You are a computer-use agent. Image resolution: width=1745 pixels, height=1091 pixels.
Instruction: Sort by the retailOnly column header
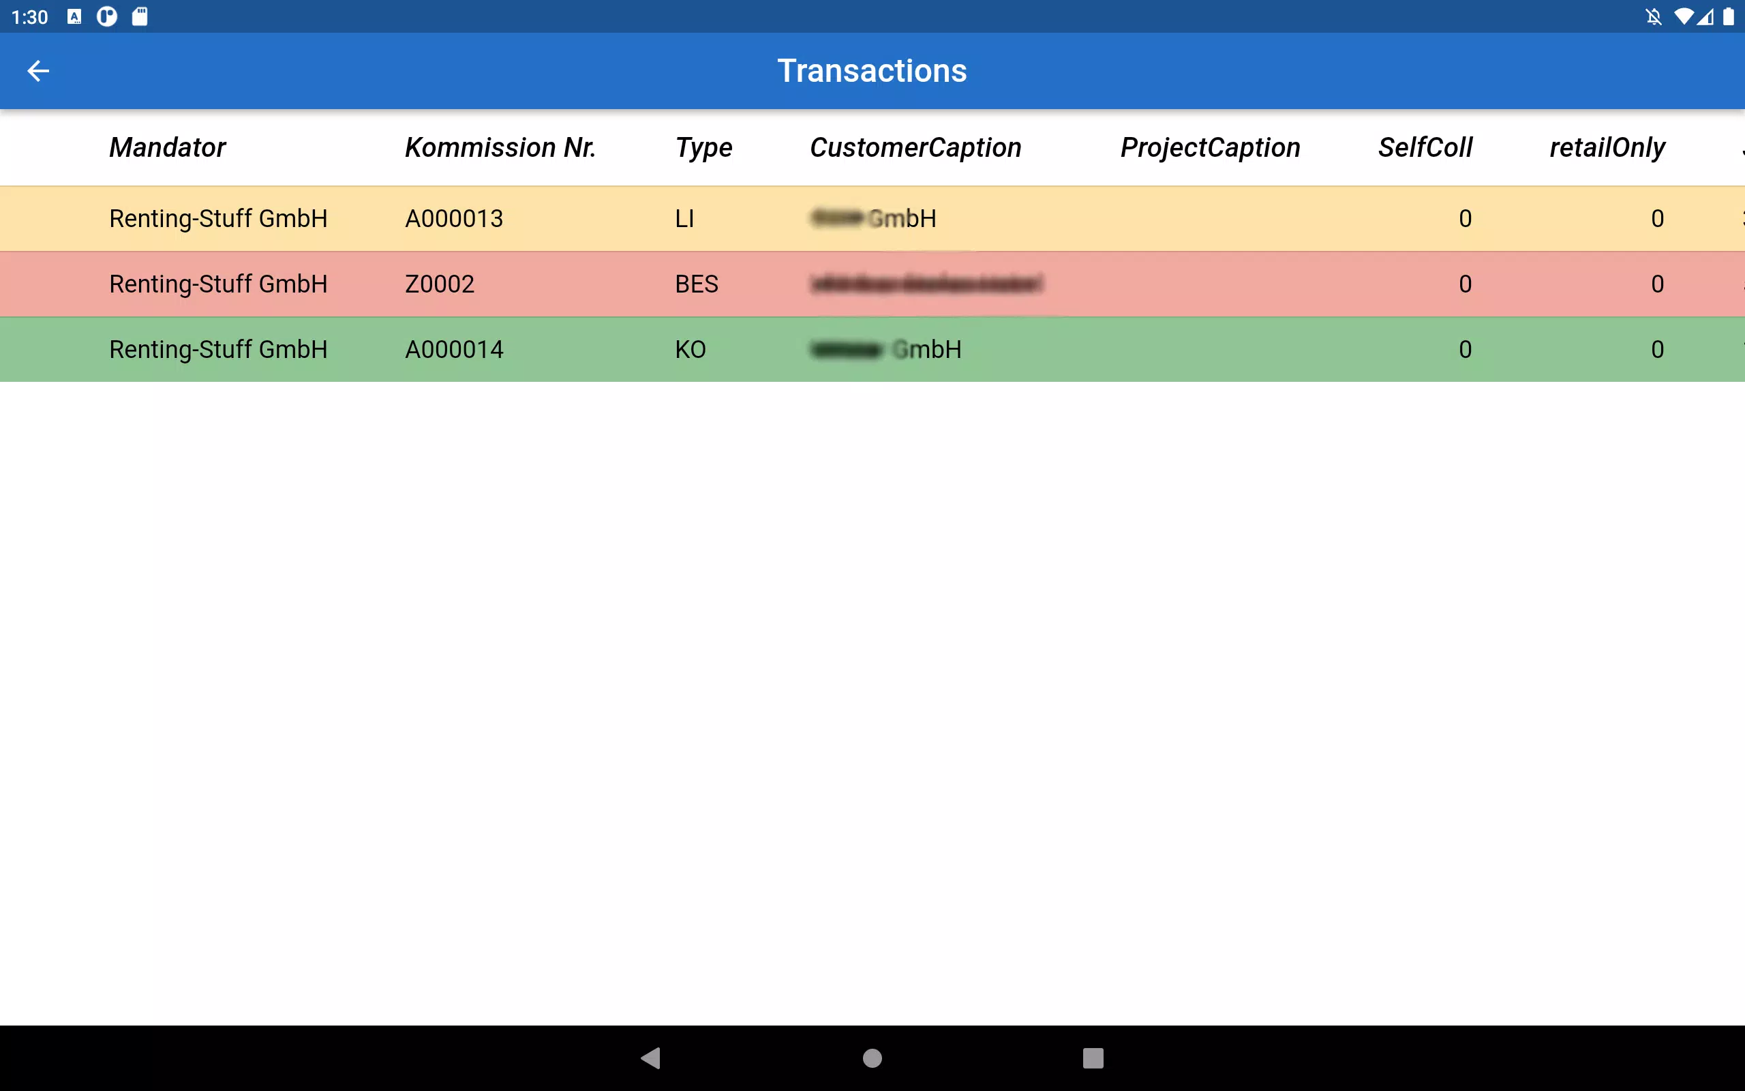[x=1607, y=147]
